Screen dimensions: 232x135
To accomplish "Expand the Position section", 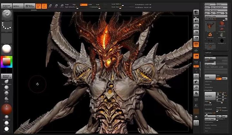I will point(208,128).
